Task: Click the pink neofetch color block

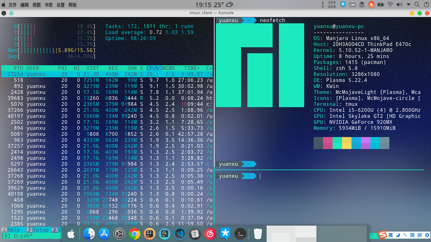Action: click(x=328, y=143)
